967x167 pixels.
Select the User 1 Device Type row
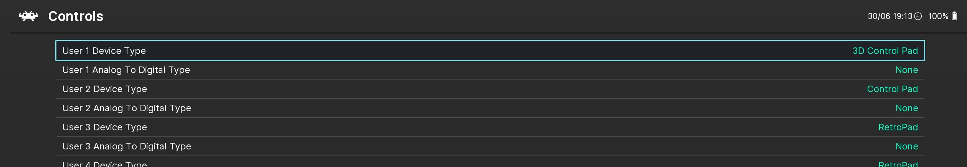tap(490, 50)
